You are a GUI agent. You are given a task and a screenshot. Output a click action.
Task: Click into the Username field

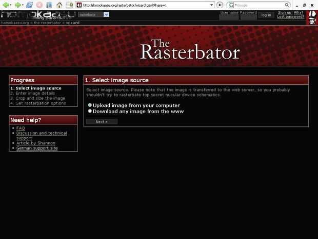[229, 17]
